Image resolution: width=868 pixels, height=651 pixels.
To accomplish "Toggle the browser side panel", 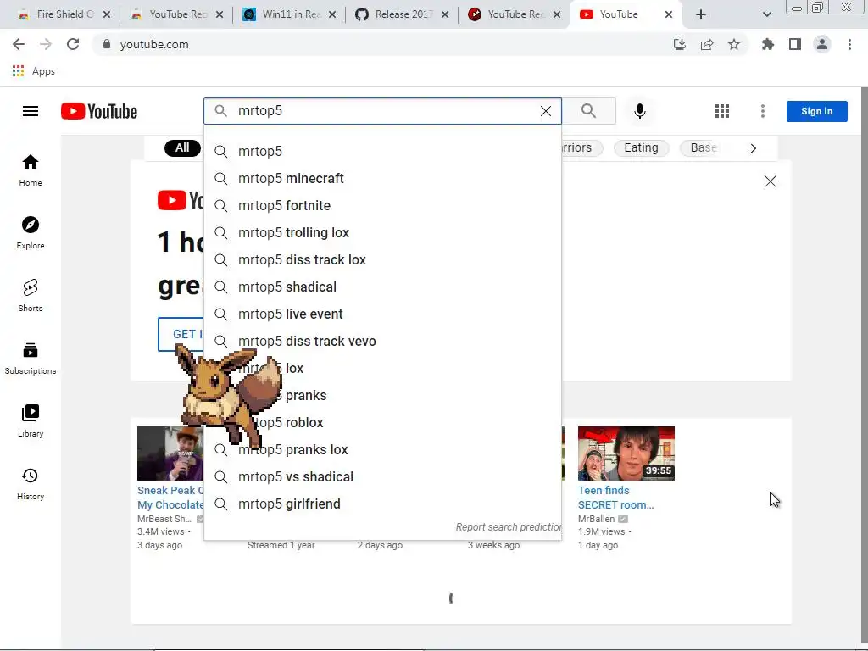I will pos(795,44).
